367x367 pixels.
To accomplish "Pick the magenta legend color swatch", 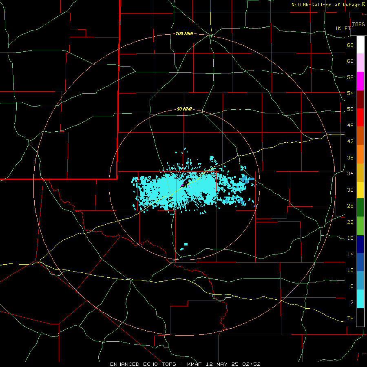I will 360,81.
